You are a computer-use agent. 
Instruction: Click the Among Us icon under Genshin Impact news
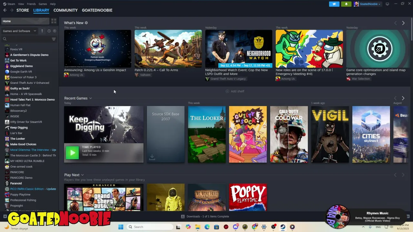click(66, 75)
